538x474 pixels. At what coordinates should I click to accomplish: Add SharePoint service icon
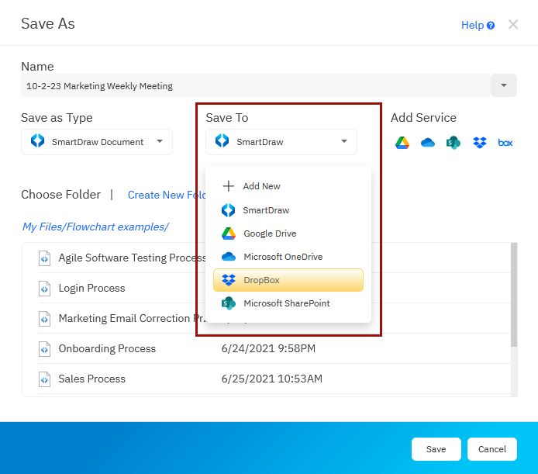[x=454, y=143]
